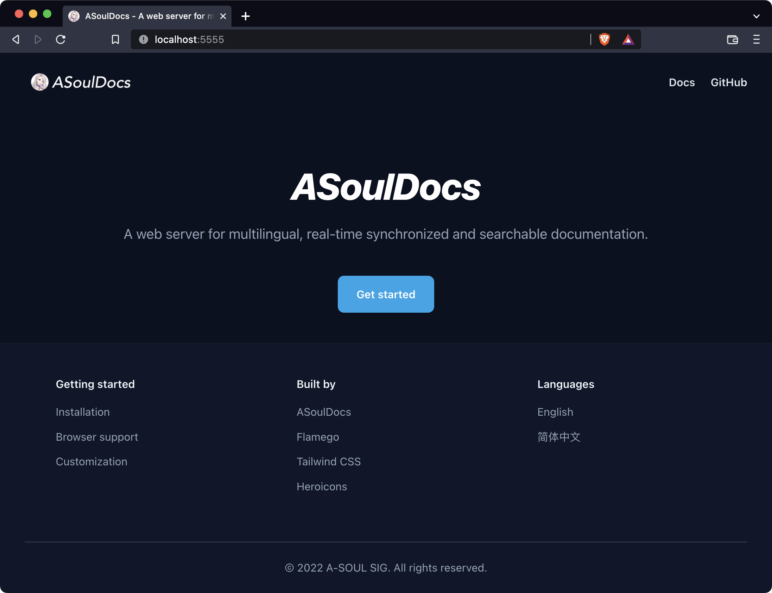Open the browser hamburger menu
This screenshot has height=593, width=772.
pos(756,39)
